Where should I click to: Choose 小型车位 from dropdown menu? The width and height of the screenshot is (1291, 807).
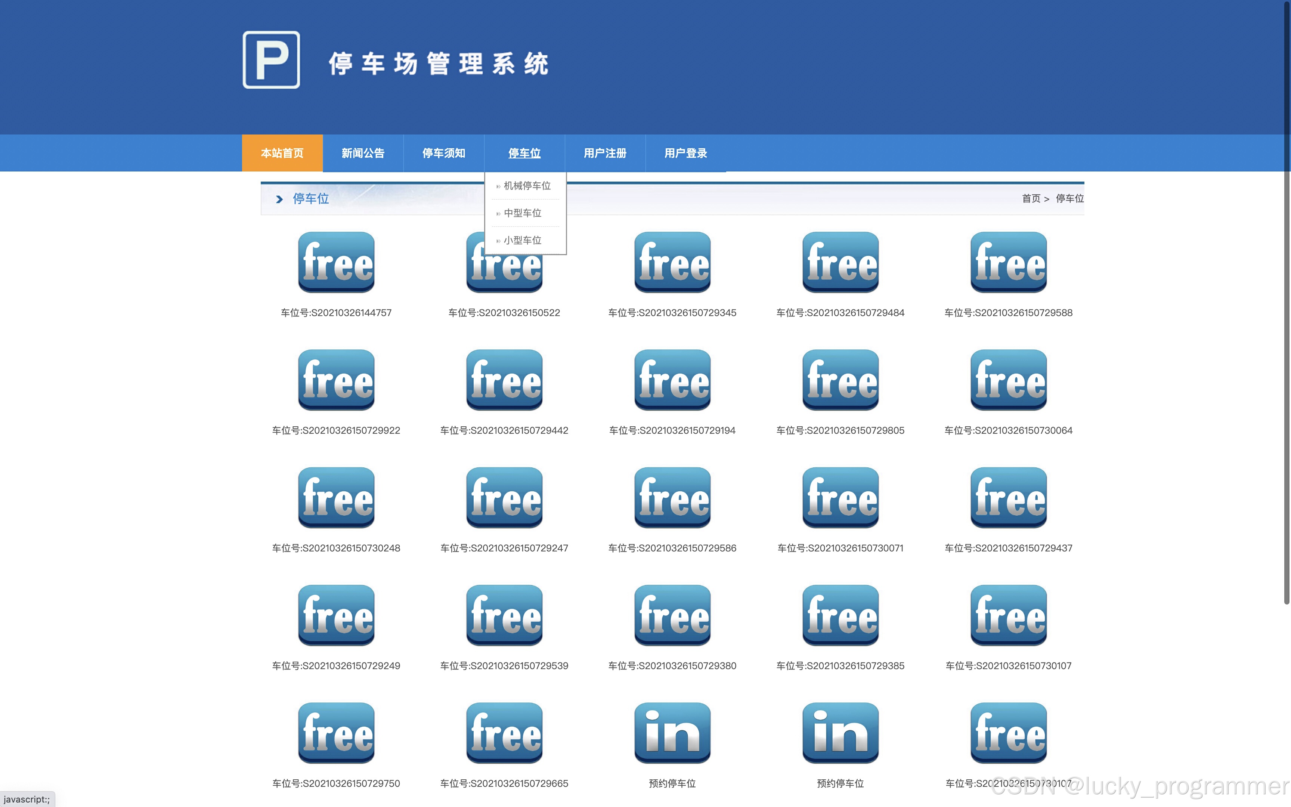pyautogui.click(x=522, y=240)
